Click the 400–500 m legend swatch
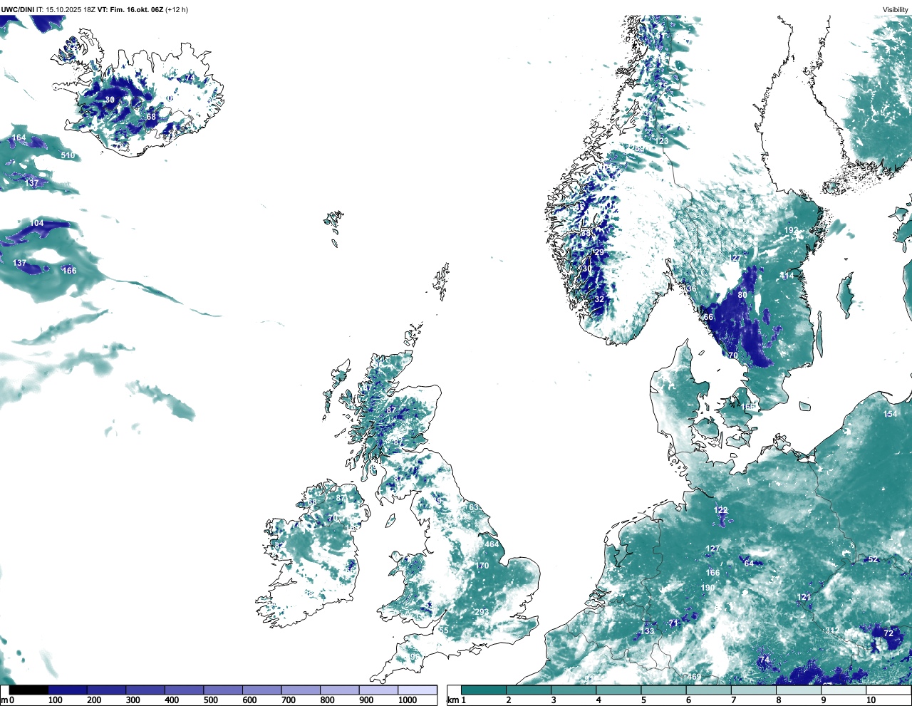The image size is (912, 706). pyautogui.click(x=184, y=690)
